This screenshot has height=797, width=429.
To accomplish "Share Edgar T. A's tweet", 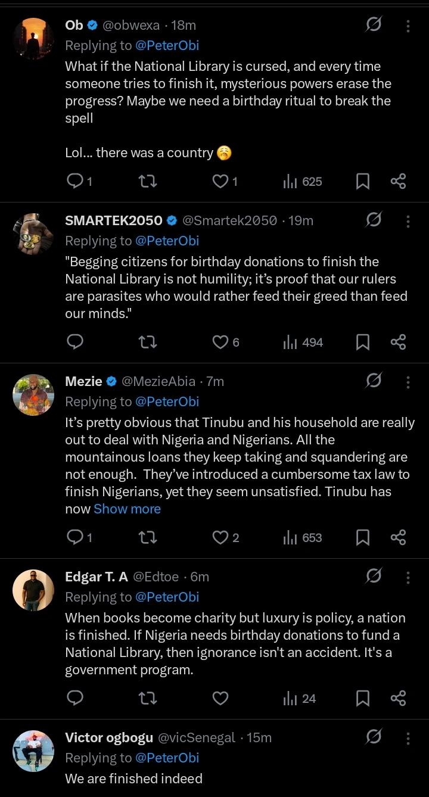I will [x=398, y=698].
